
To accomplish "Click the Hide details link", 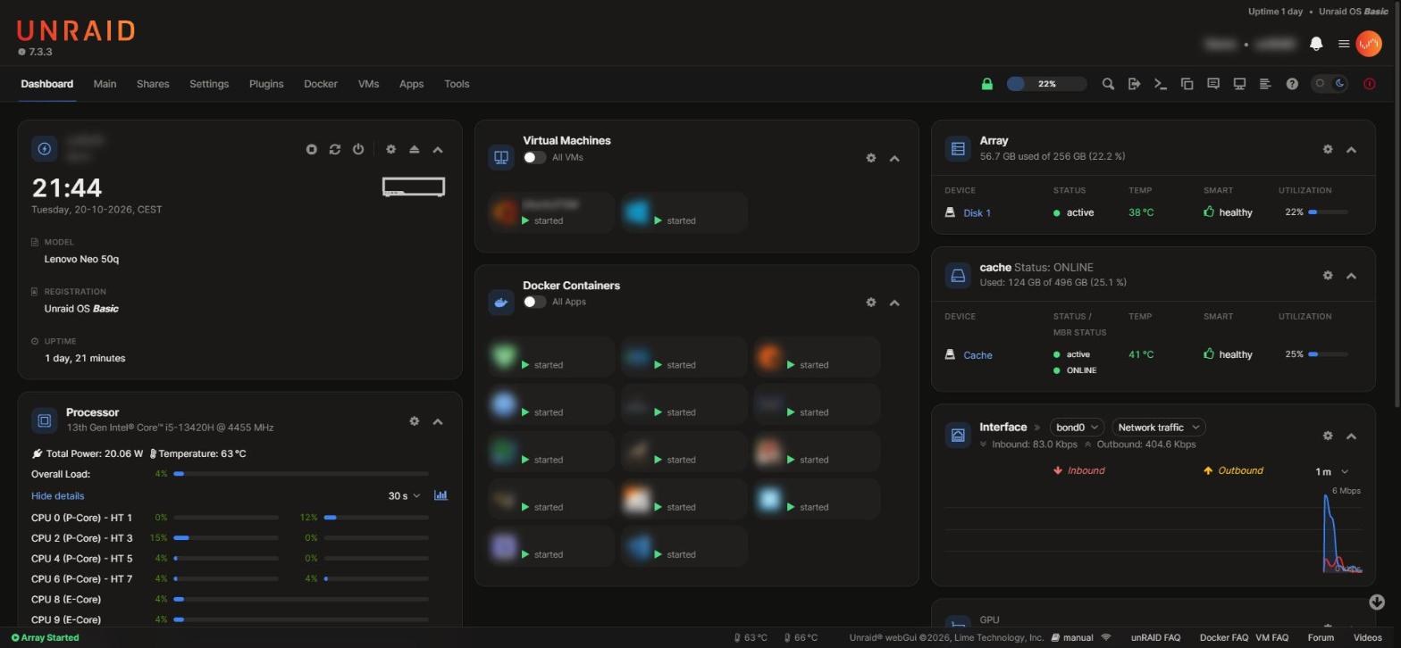I will tap(58, 496).
